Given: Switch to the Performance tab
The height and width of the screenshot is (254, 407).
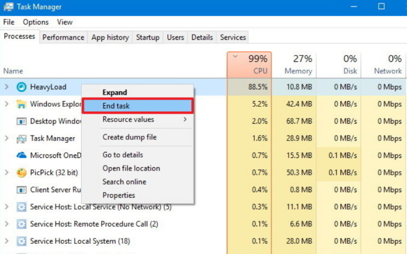Looking at the screenshot, I should click(63, 37).
